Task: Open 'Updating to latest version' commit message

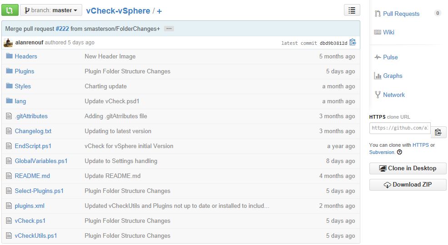Action: point(118,131)
